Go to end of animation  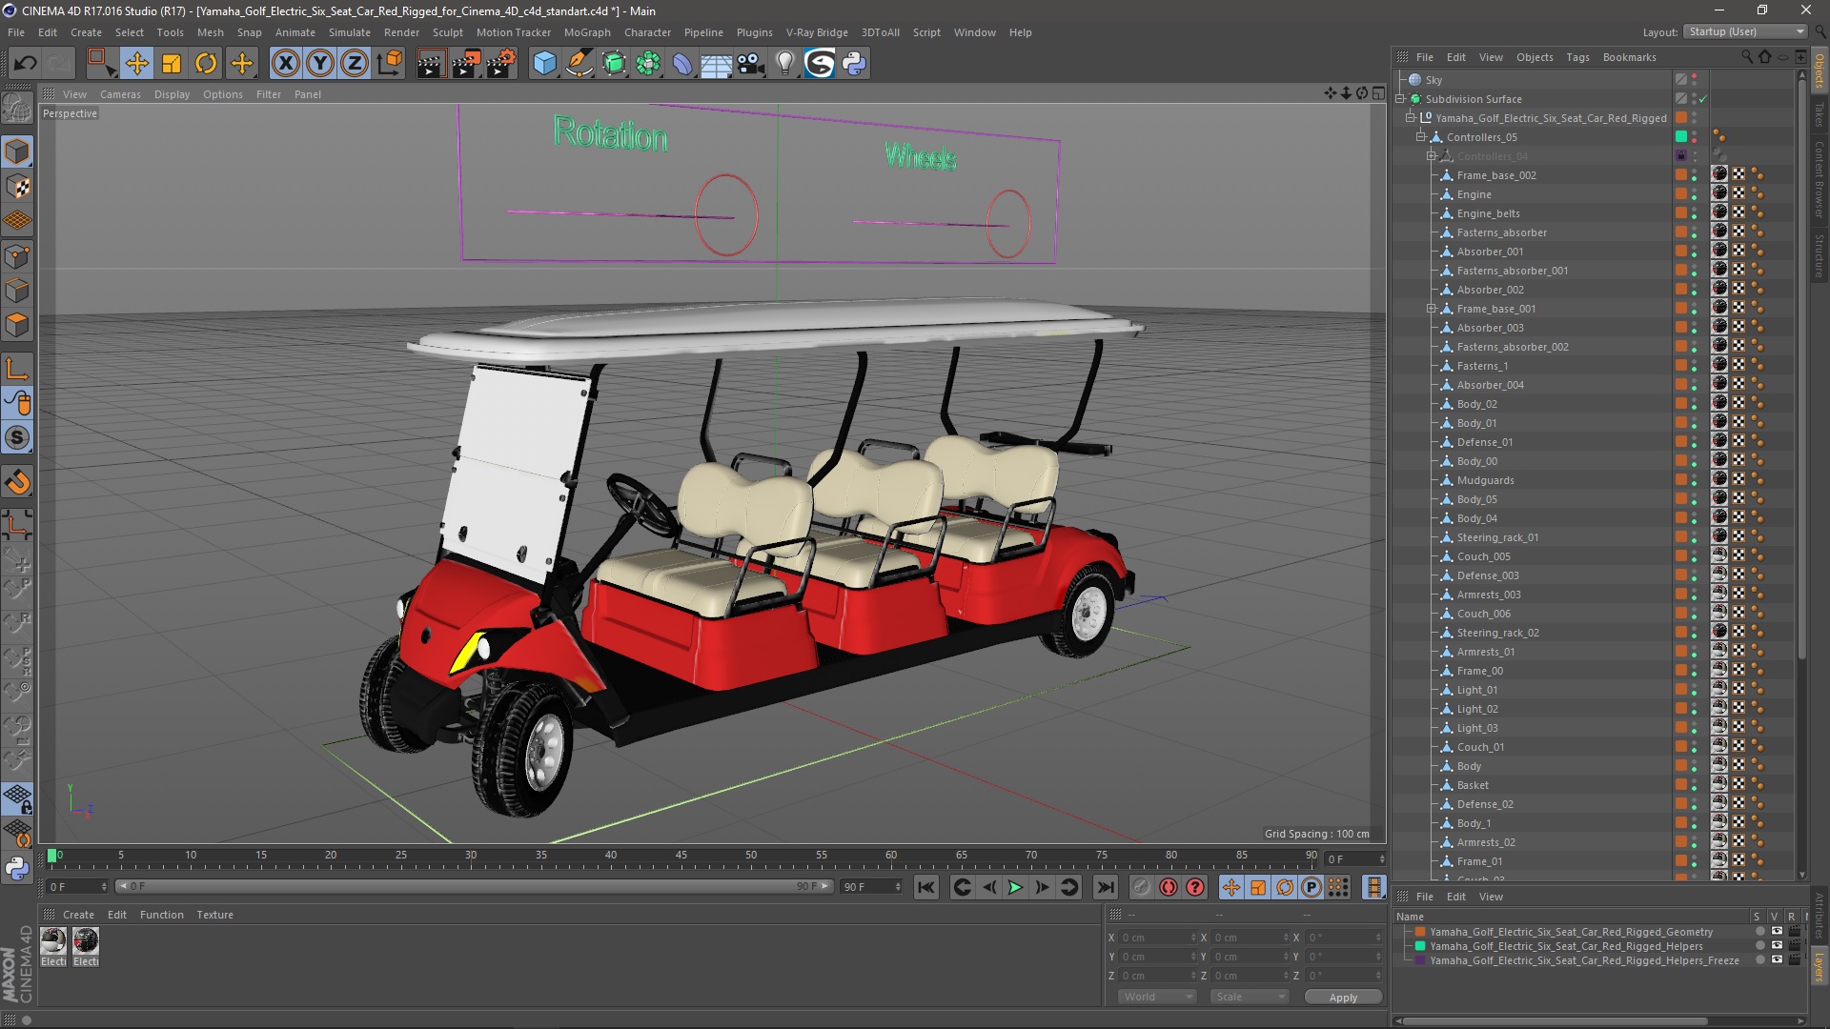[x=1106, y=888]
